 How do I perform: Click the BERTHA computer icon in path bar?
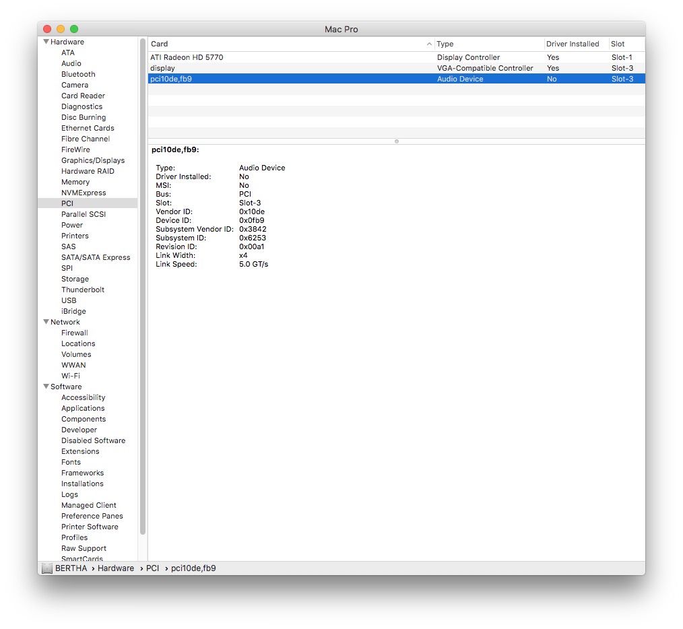click(47, 568)
